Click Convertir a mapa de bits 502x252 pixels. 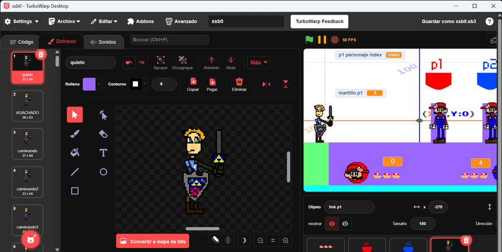pos(152,241)
